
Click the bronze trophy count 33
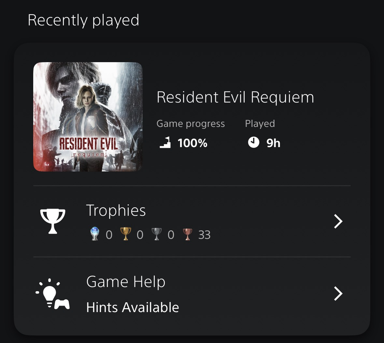pos(204,235)
